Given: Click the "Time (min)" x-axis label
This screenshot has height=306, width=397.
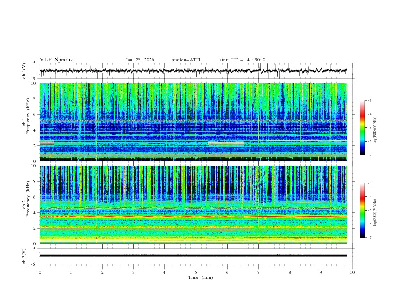Looking at the screenshot, I should click(201, 277).
